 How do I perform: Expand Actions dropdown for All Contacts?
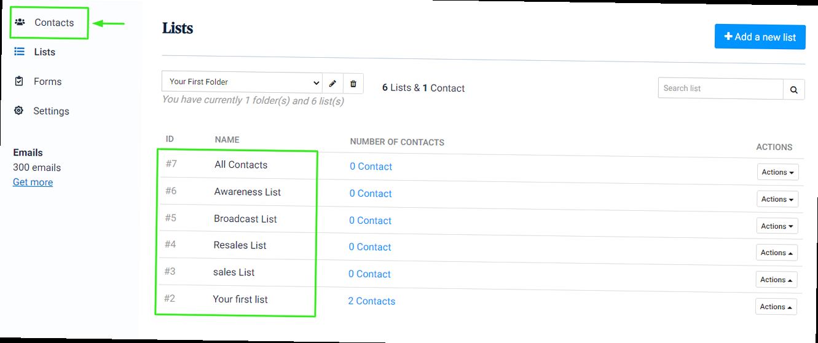[777, 173]
